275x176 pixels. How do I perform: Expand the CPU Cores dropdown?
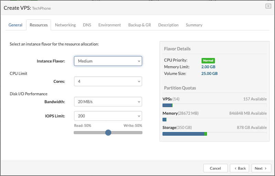[x=108, y=81]
